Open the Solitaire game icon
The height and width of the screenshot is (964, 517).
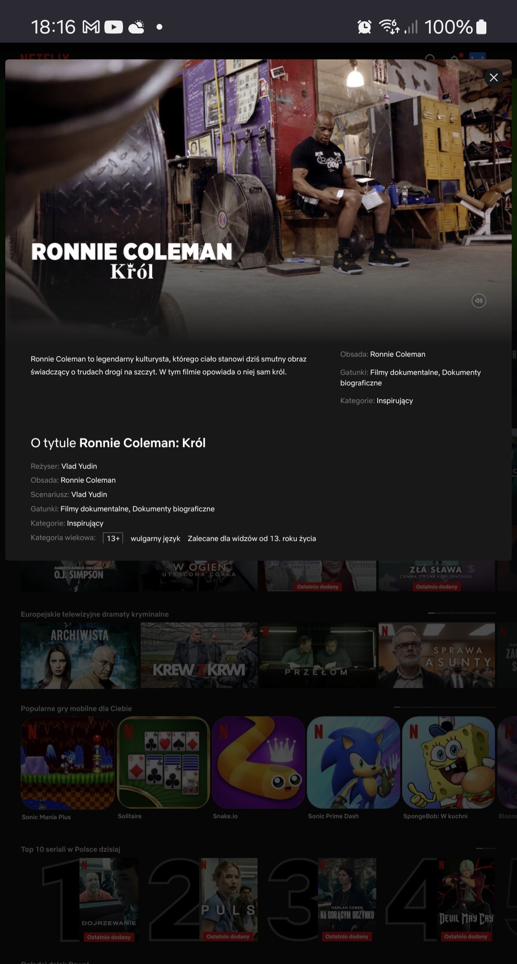163,763
